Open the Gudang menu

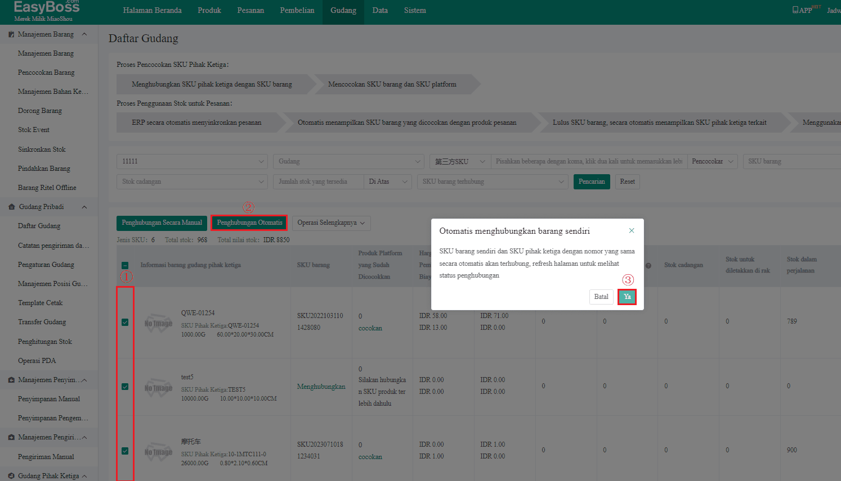pos(343,11)
